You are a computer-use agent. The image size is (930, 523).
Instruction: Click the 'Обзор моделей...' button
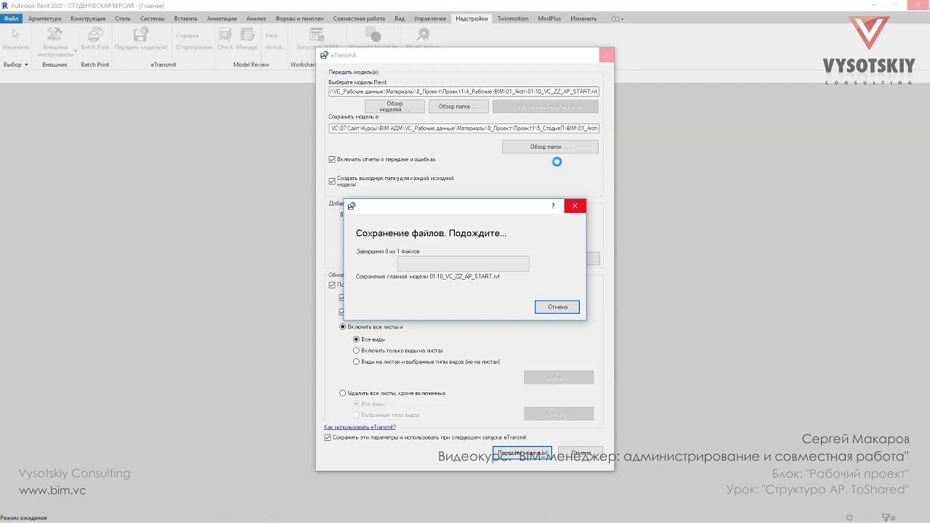(x=395, y=107)
